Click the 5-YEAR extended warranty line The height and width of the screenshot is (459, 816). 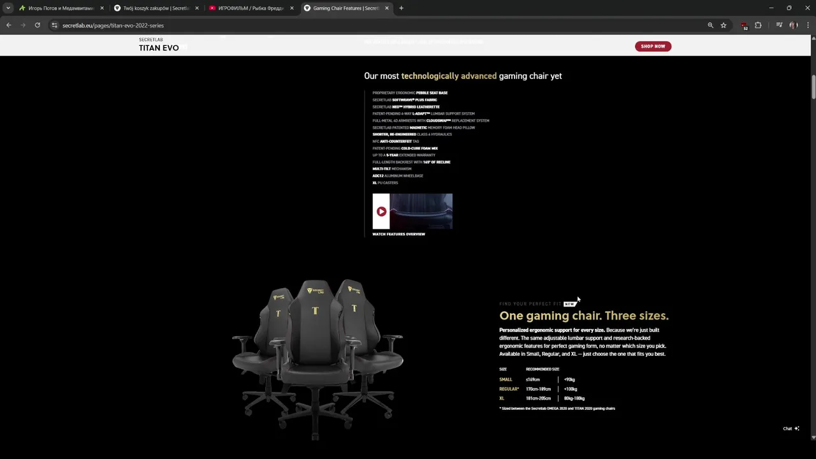coord(404,155)
